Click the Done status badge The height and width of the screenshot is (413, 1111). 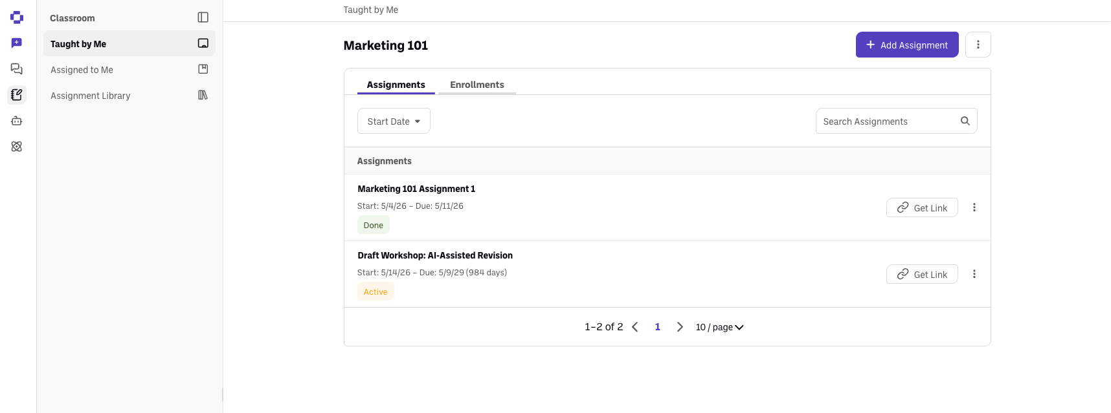point(373,225)
